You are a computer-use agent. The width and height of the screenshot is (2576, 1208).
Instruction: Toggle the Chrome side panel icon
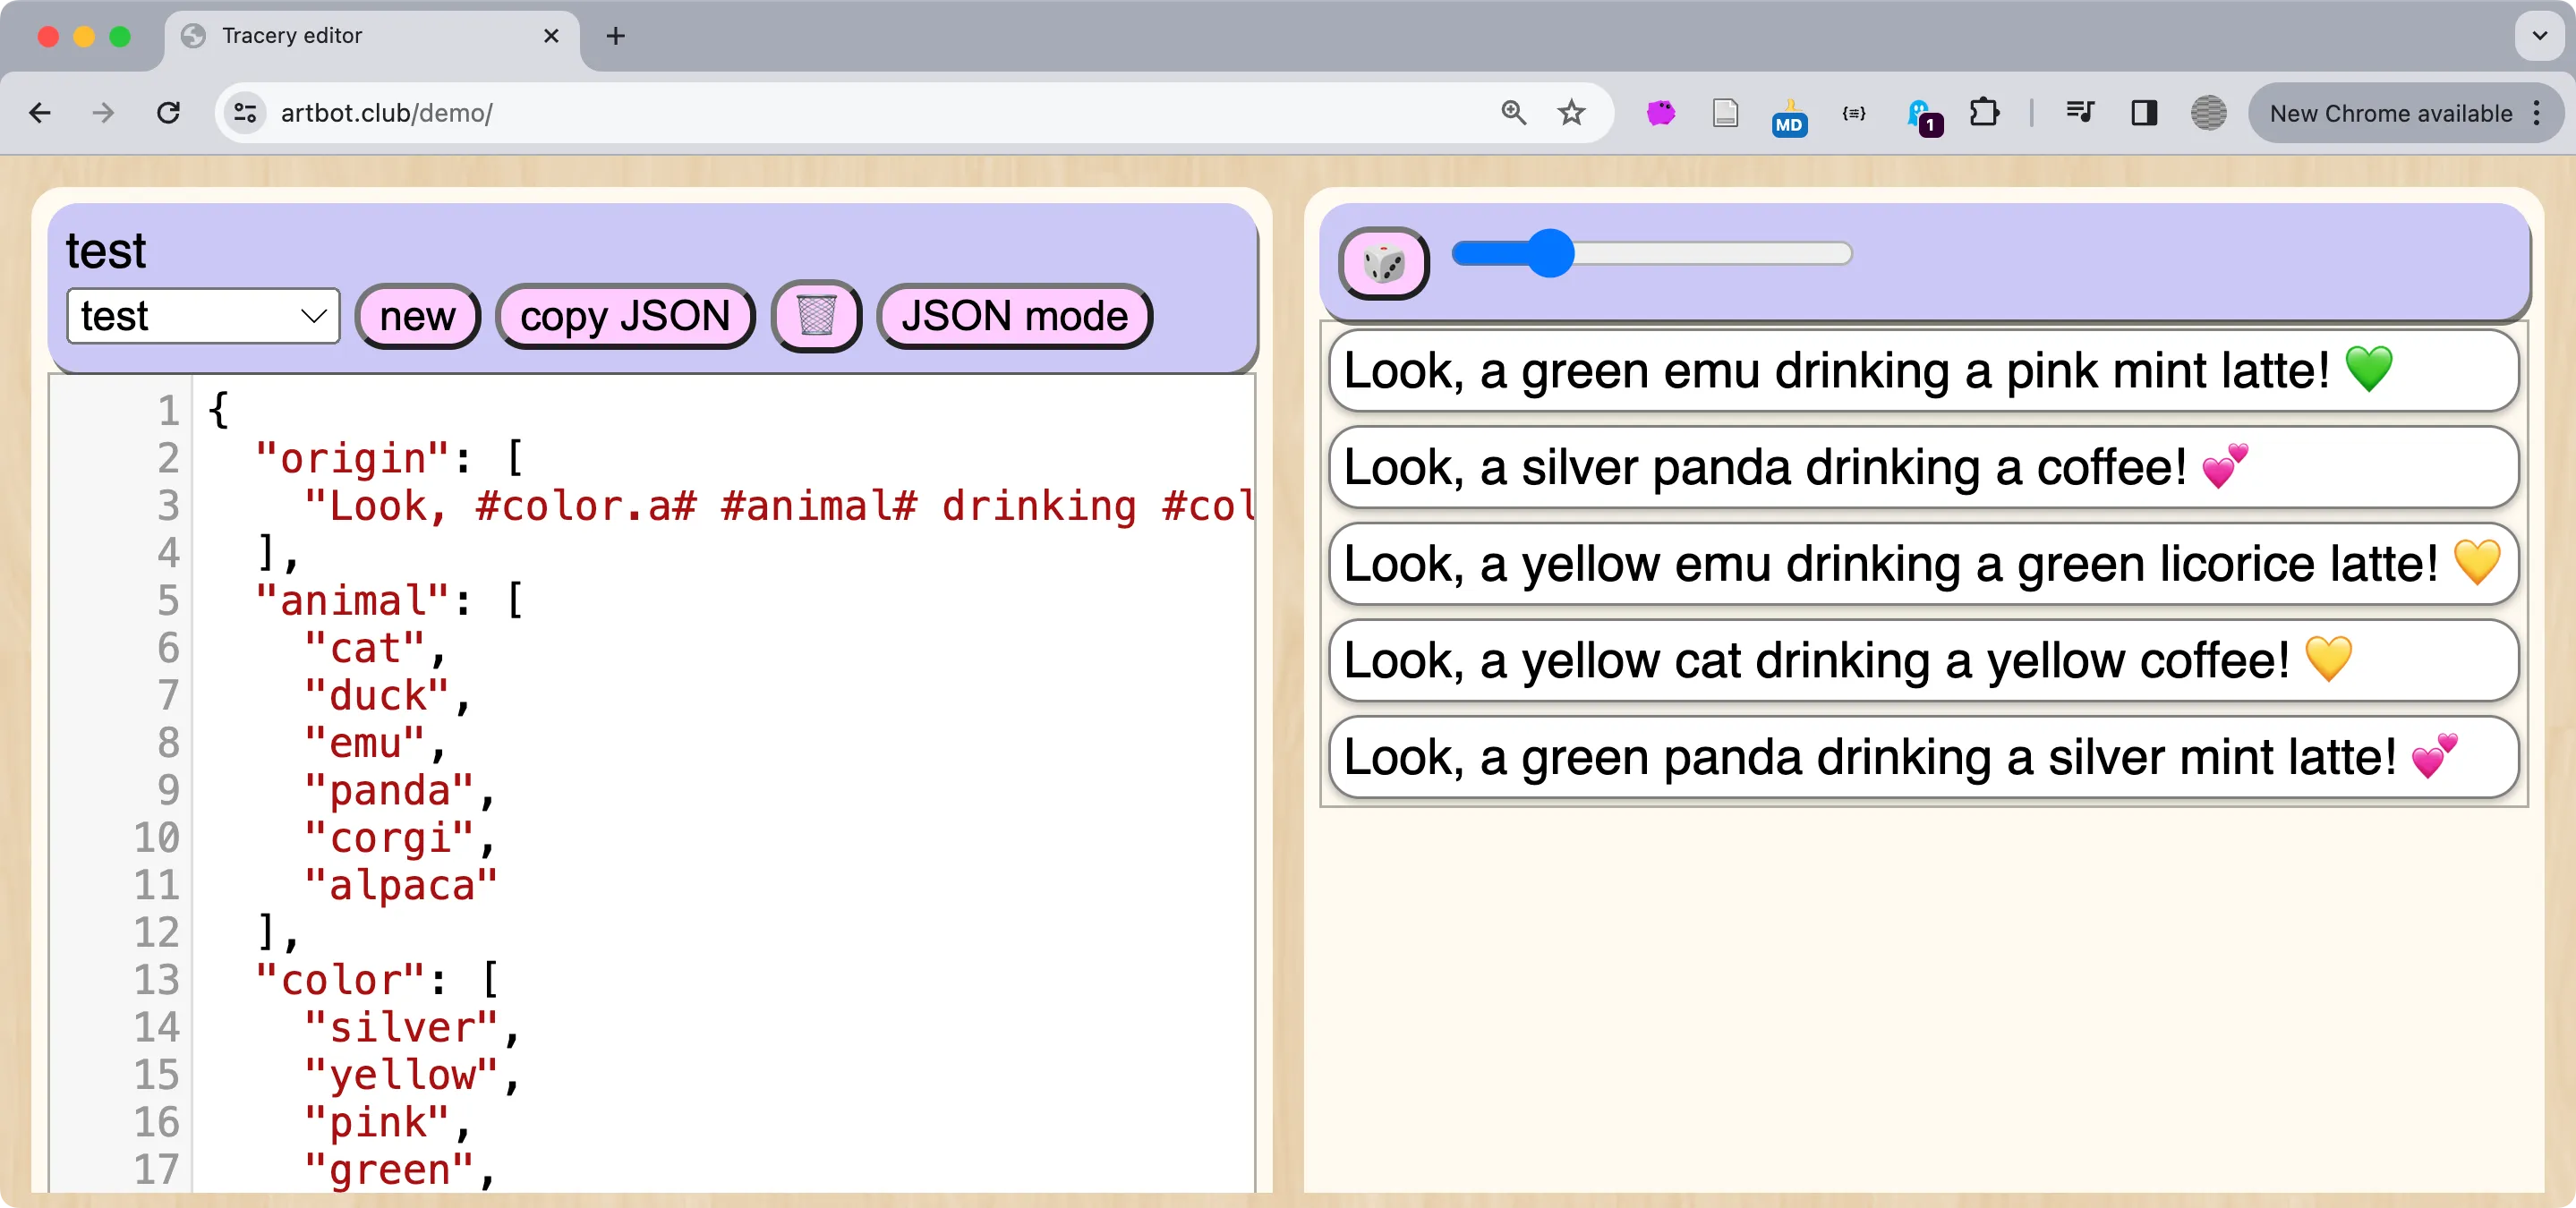coord(2144,113)
